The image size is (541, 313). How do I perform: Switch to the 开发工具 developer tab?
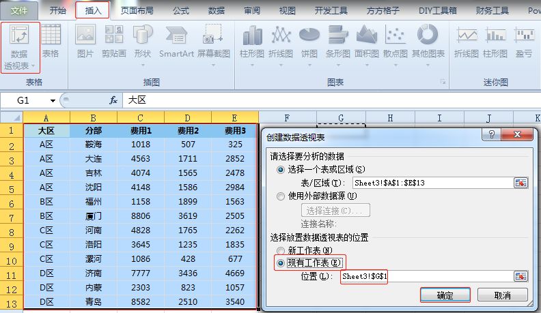[331, 10]
